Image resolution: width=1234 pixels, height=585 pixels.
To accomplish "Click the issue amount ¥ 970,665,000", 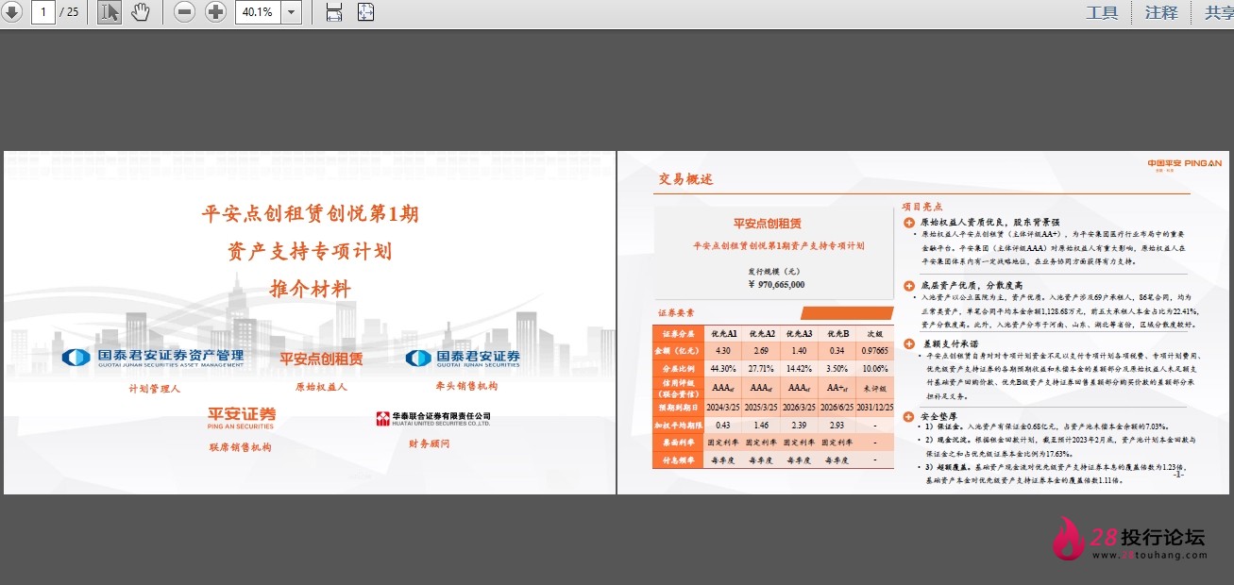I will 775,284.
